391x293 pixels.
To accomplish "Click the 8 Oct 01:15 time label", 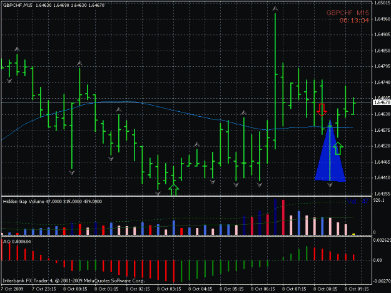I will coord(106,289).
